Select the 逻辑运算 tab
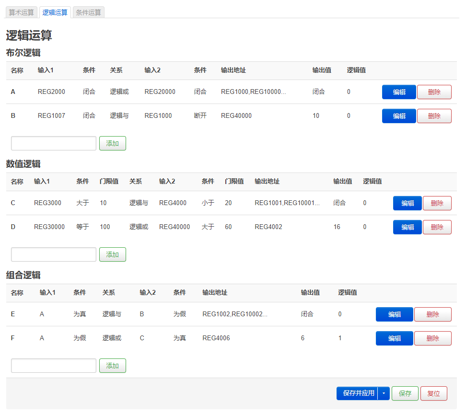 point(55,12)
